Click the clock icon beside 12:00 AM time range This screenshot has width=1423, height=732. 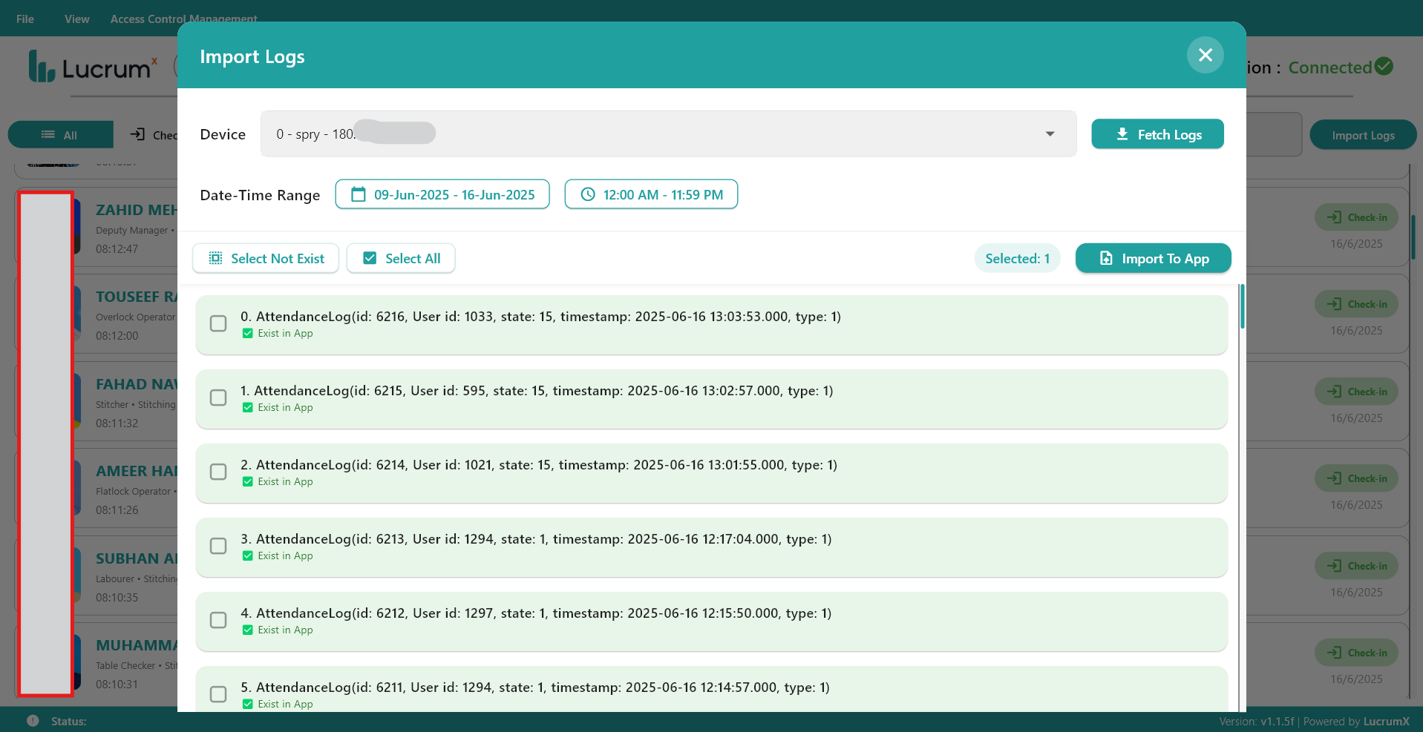[x=589, y=194]
